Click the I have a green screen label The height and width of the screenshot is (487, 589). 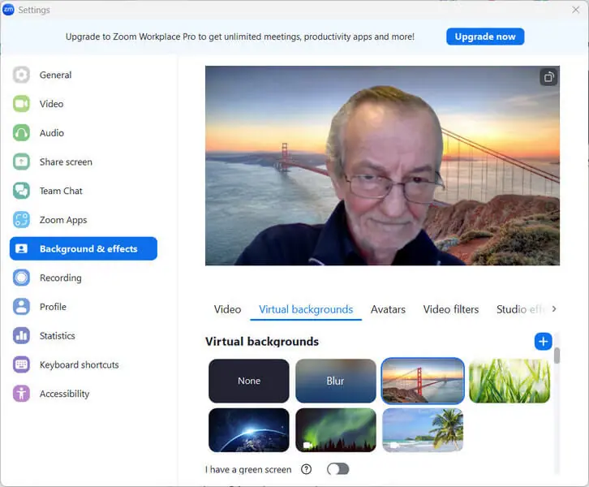[248, 469]
